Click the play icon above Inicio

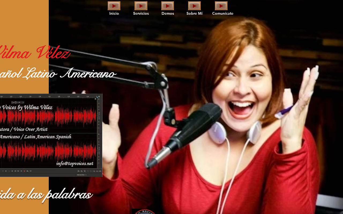(x=114, y=6)
